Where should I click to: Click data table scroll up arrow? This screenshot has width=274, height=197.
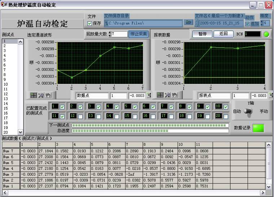click(269, 145)
